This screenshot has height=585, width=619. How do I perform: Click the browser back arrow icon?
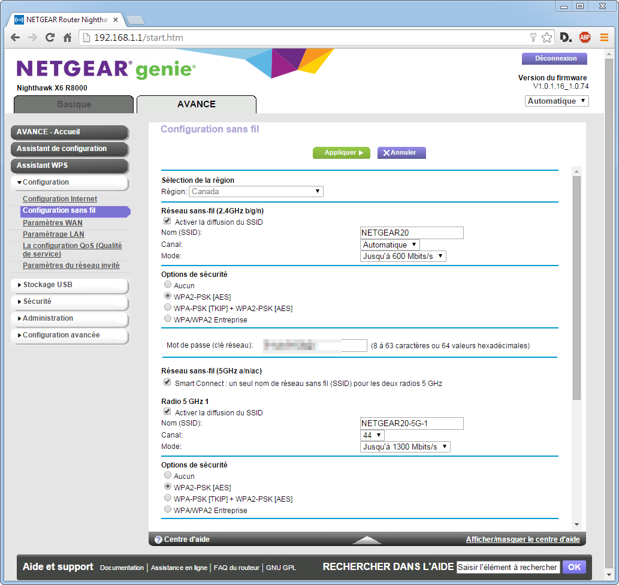click(x=15, y=38)
